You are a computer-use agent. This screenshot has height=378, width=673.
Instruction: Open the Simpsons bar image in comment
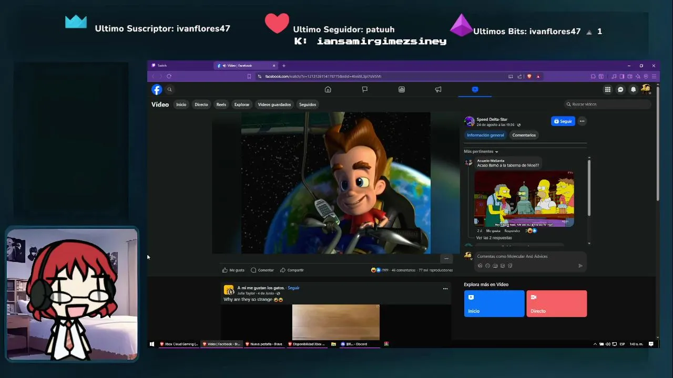pyautogui.click(x=524, y=198)
